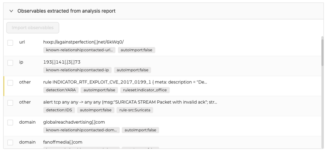Screen dimensions: 326x151
Task: Click the contacted-domain tag under globalreachadvertising
Action: point(81,130)
